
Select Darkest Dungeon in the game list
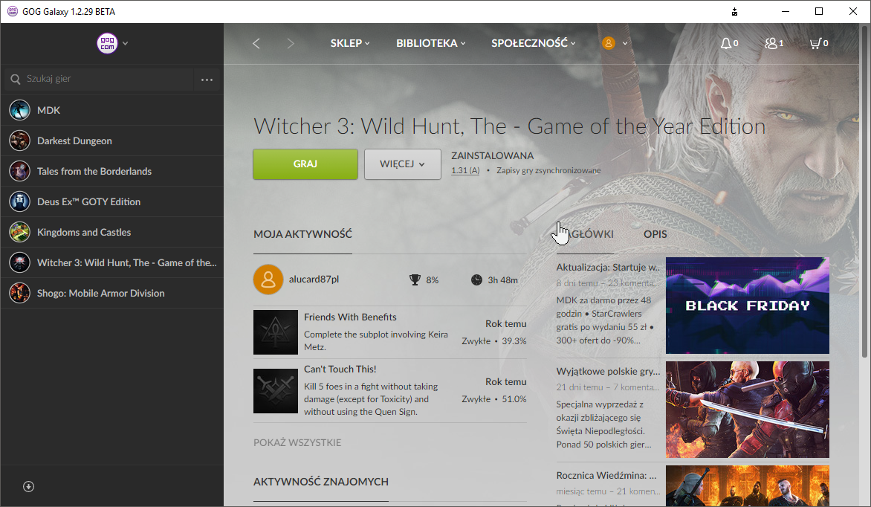click(74, 141)
